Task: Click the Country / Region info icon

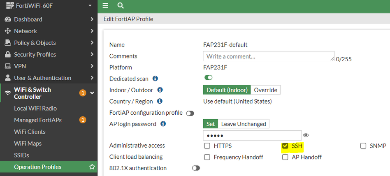Action: 159,101
